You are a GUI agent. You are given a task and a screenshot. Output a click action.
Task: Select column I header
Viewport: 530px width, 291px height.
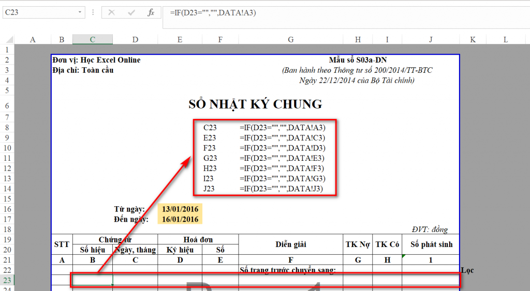[387, 39]
